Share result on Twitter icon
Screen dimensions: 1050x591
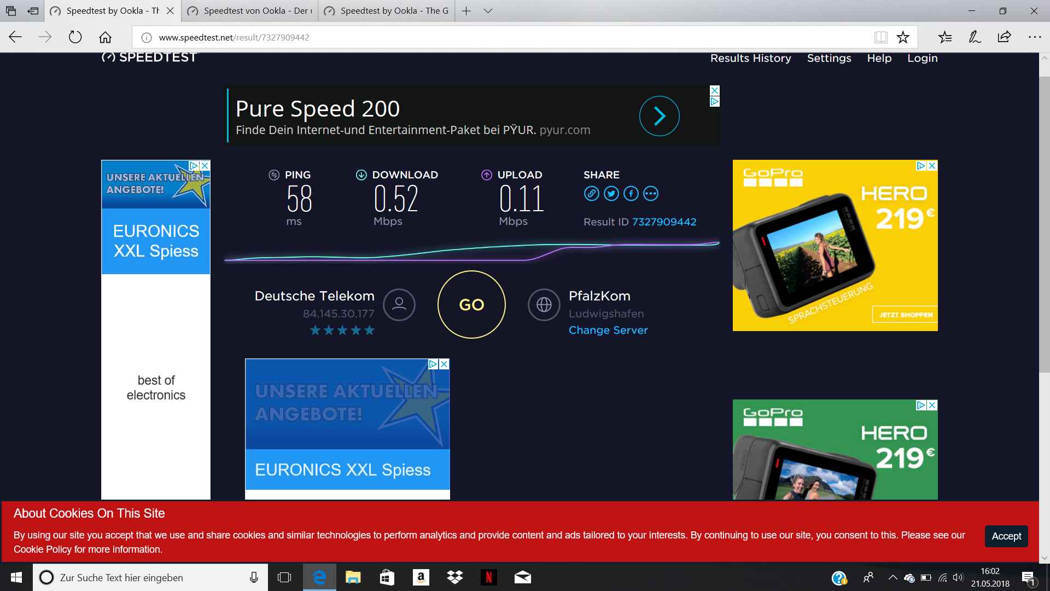pyautogui.click(x=611, y=194)
